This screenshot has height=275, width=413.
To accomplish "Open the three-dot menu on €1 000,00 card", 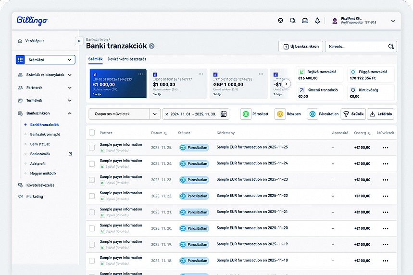I will coord(141,74).
